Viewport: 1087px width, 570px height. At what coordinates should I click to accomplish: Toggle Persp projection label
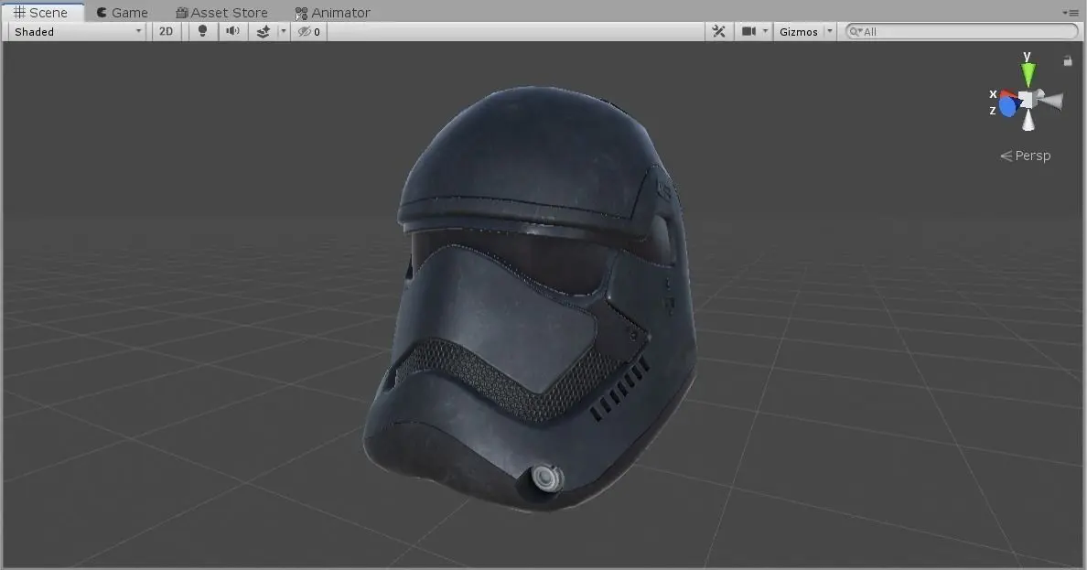(x=1026, y=156)
